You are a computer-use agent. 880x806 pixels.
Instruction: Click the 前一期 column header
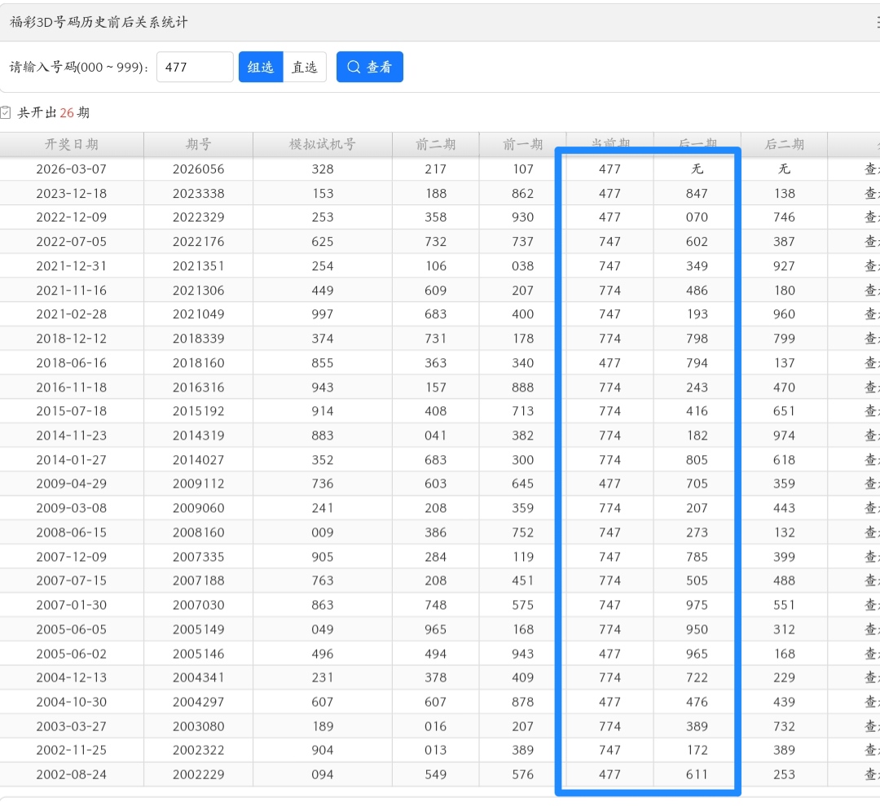click(522, 144)
